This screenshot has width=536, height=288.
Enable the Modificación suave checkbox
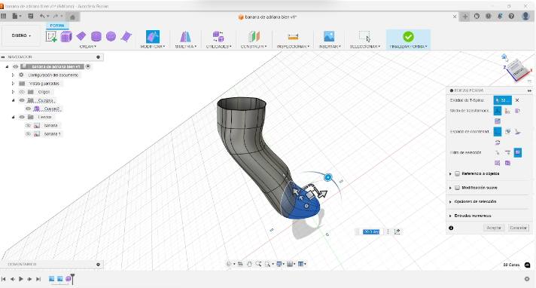(x=457, y=188)
